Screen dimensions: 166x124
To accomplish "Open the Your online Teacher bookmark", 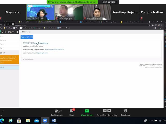I will [x=50, y=28].
